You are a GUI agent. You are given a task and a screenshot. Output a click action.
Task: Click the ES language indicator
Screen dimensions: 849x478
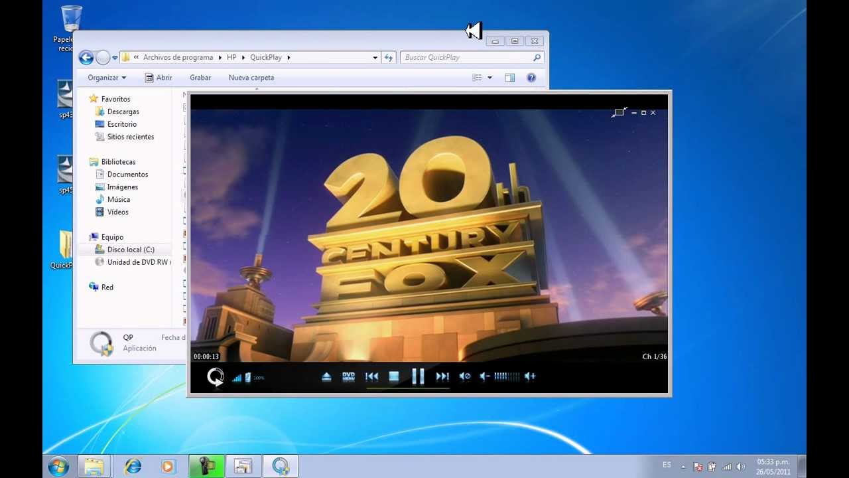[x=667, y=465]
